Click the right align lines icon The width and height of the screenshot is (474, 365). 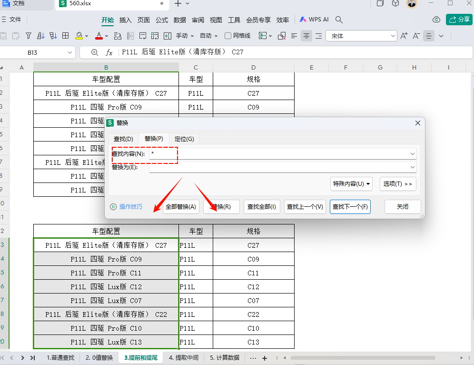(319, 36)
